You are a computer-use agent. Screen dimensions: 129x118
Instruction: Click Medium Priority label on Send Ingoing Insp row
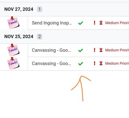pyautogui.click(x=117, y=23)
